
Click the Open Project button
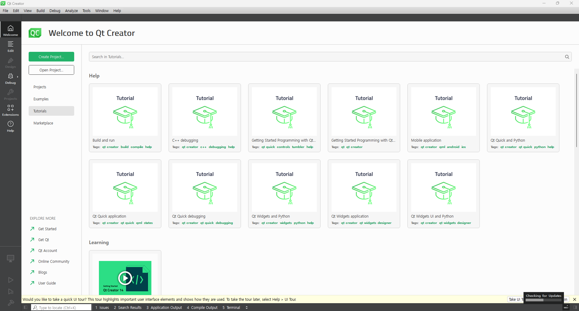[x=51, y=70]
